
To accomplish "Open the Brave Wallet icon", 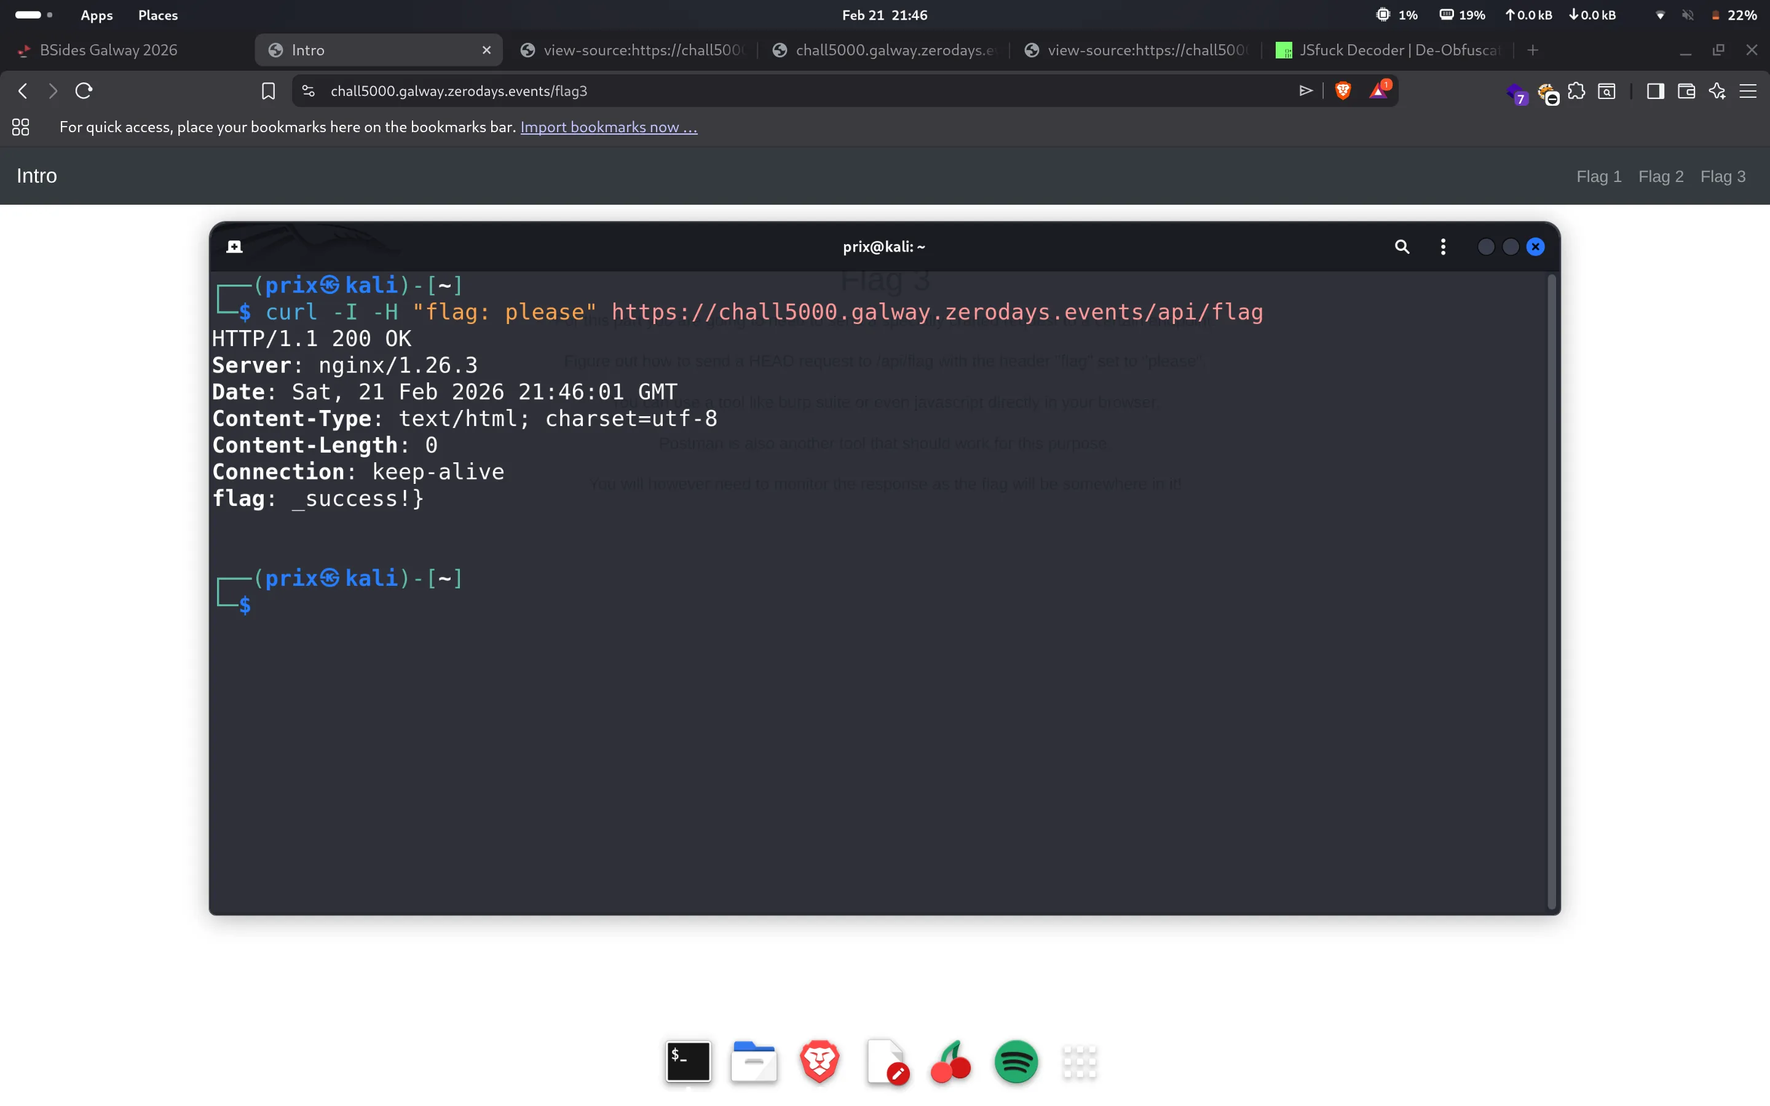I will click(x=1686, y=91).
